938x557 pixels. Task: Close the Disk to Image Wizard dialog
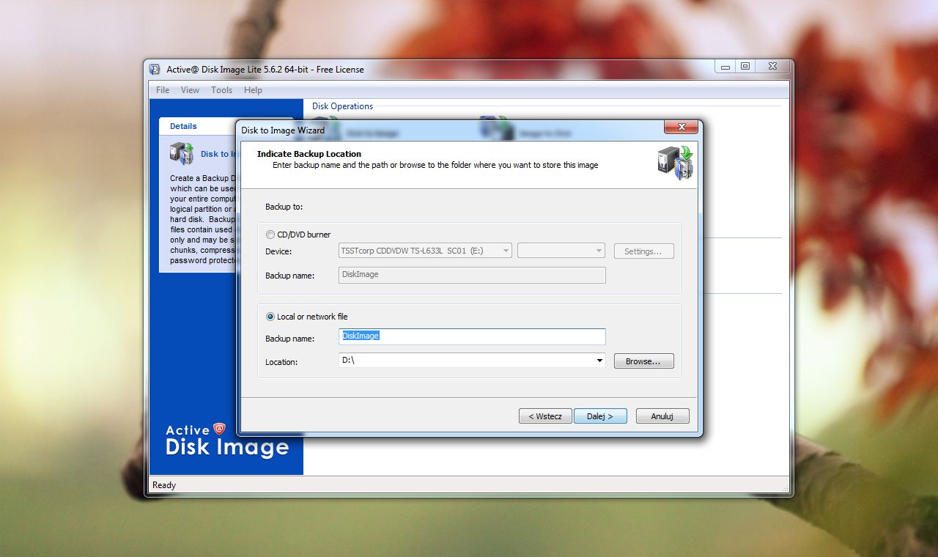[x=681, y=128]
